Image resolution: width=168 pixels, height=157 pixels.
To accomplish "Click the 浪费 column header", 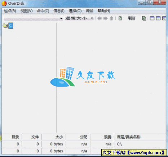I will [102, 137].
